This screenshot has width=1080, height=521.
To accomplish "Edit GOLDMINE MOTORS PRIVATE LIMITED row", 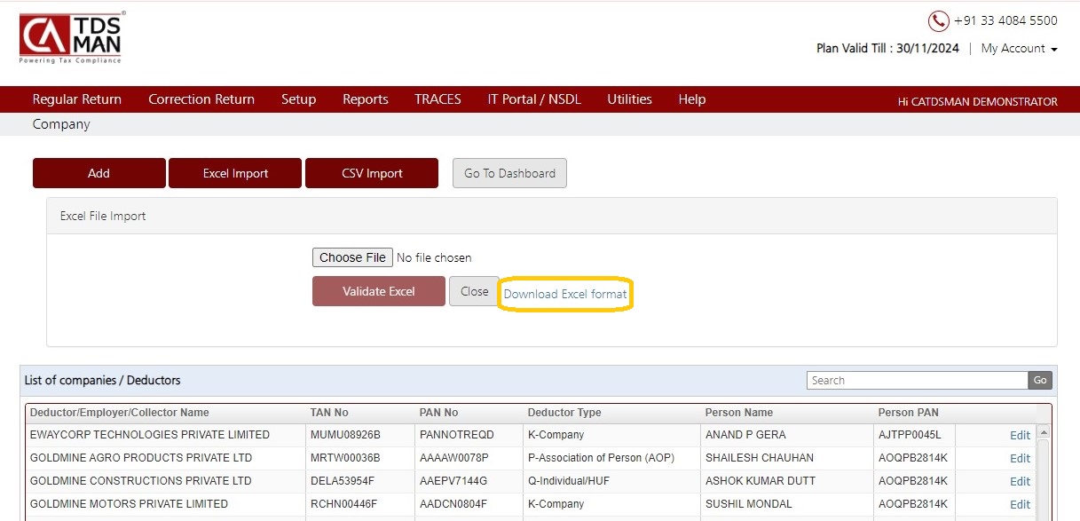I will 1021,505.
